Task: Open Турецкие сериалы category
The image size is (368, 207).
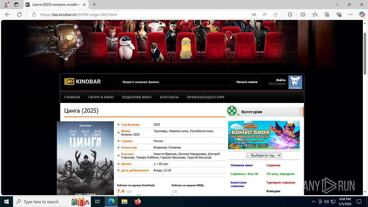Action: pyautogui.click(x=281, y=182)
